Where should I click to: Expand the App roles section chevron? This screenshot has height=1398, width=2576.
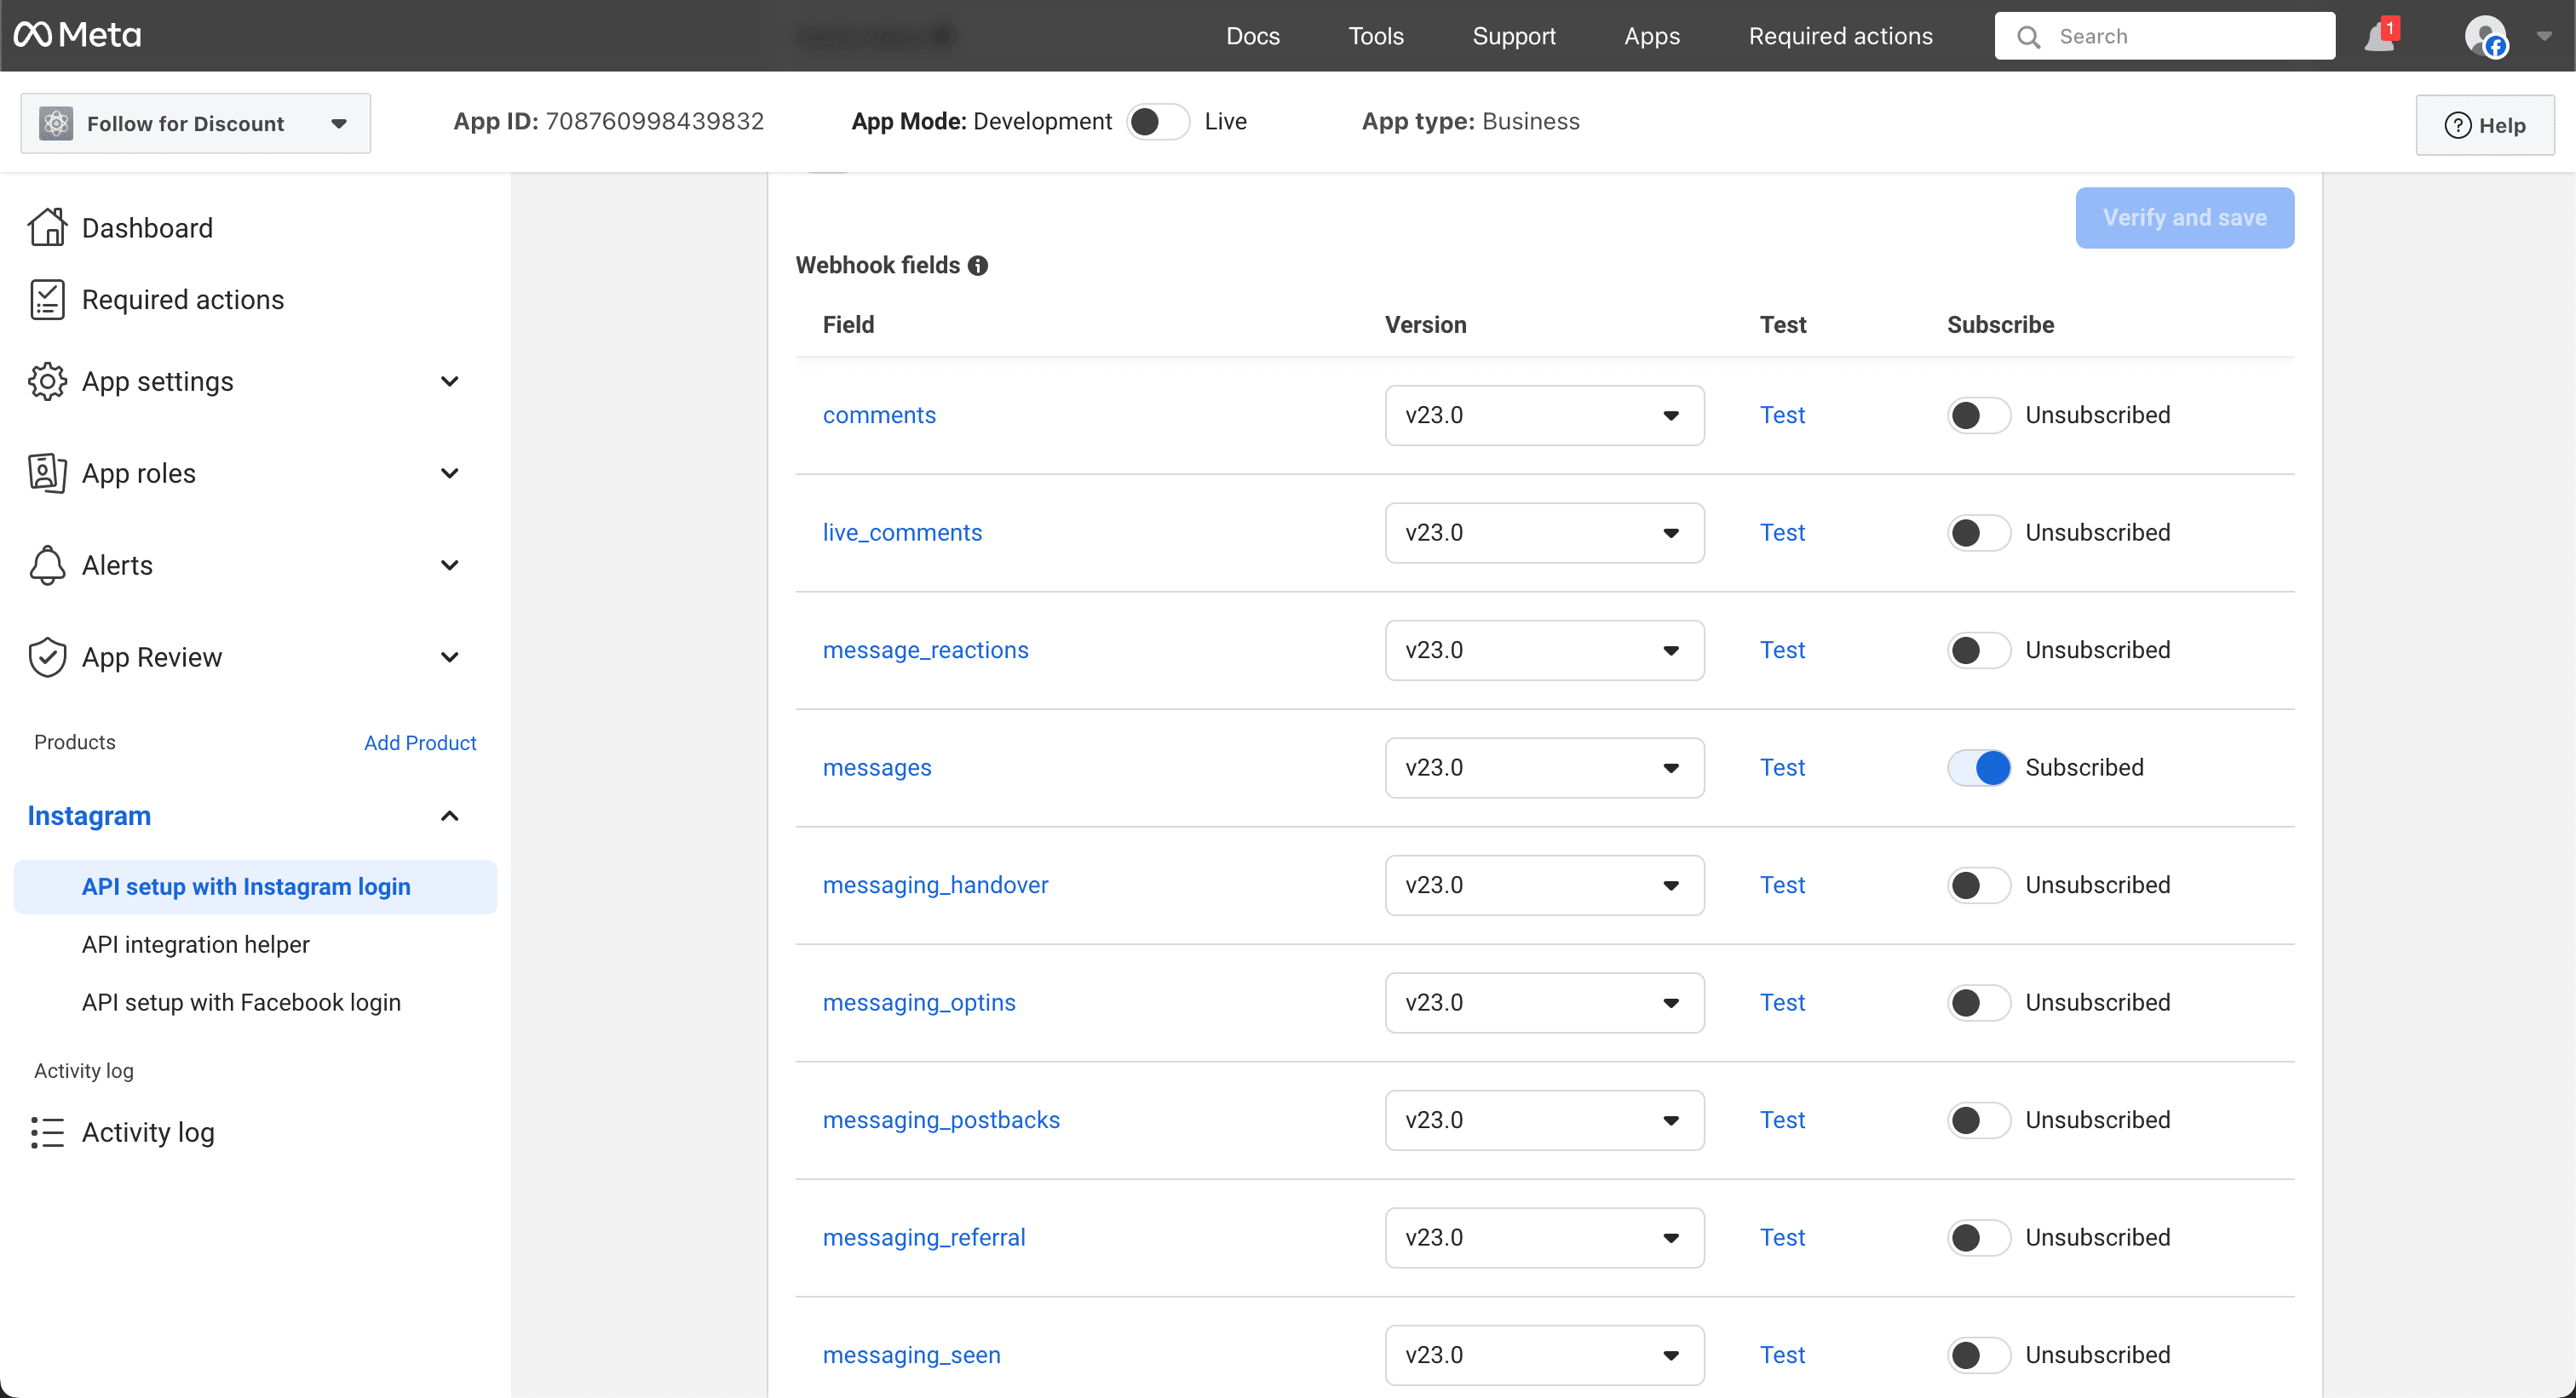[x=450, y=473]
